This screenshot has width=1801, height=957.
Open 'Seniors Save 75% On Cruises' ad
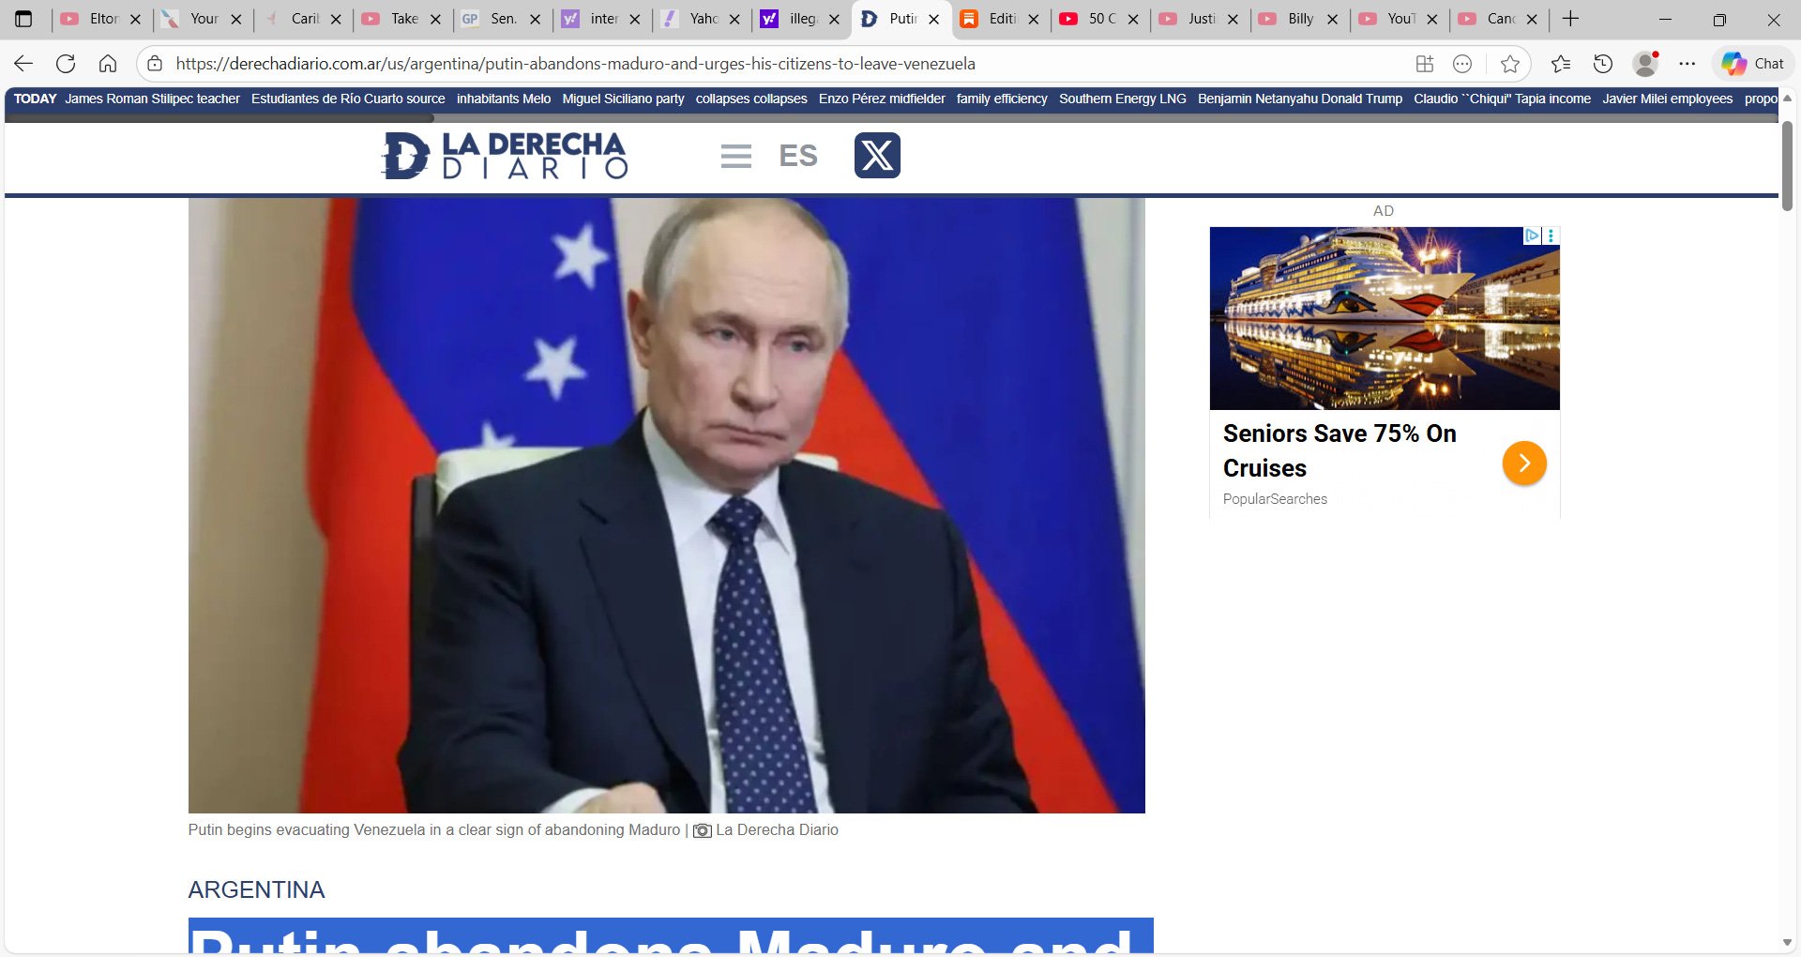coord(1339,450)
